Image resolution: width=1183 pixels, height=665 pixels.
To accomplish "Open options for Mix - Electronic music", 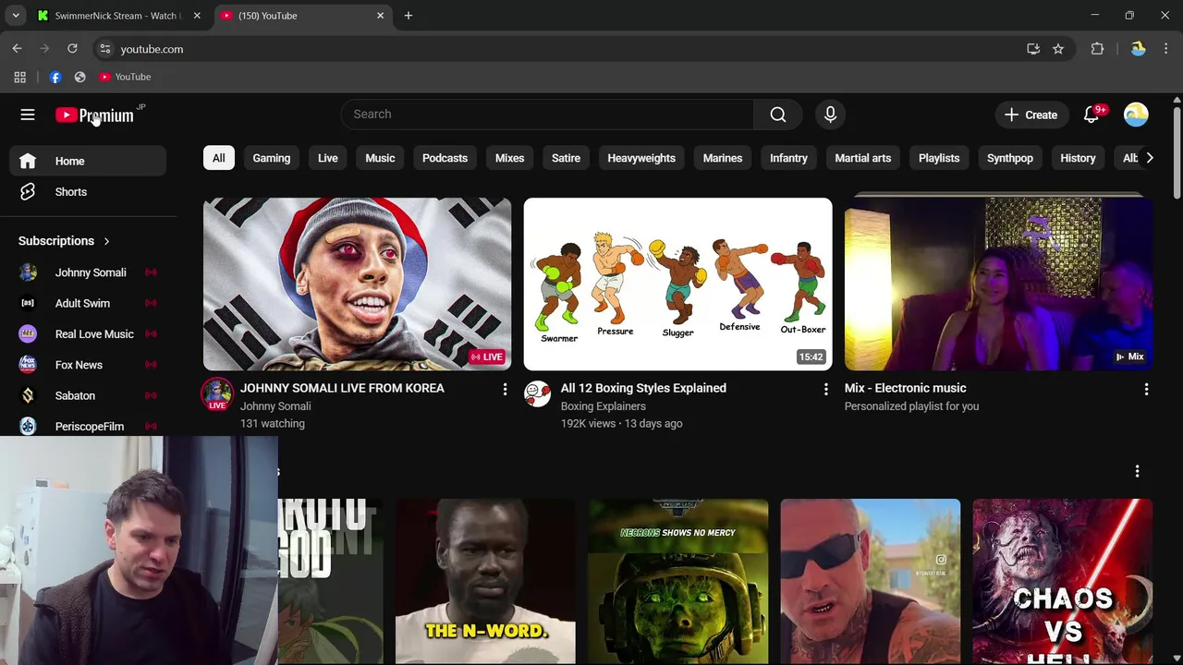I will pyautogui.click(x=1146, y=390).
